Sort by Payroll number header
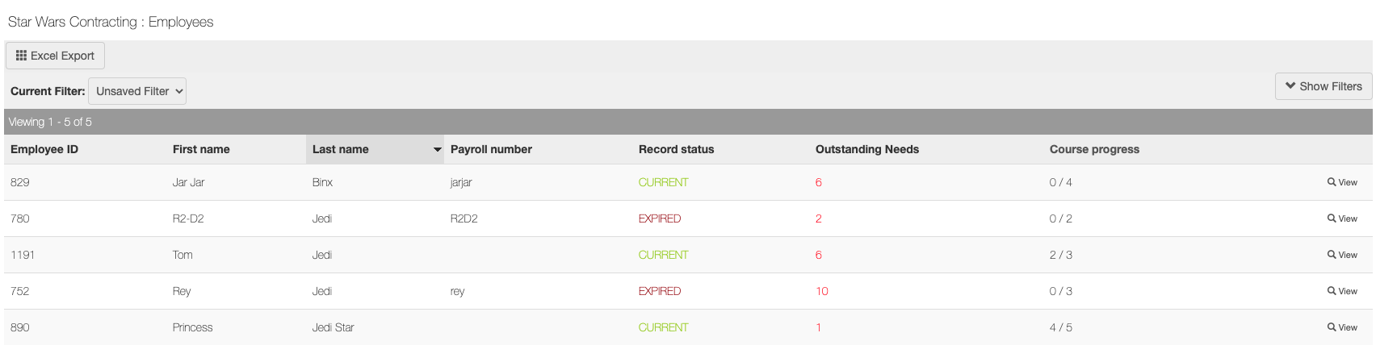1376x362 pixels. coord(491,149)
